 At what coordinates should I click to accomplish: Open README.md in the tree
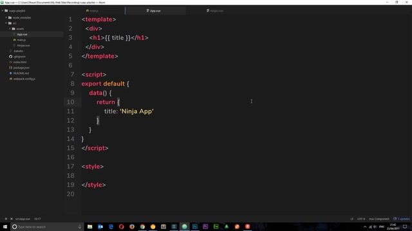point(21,73)
